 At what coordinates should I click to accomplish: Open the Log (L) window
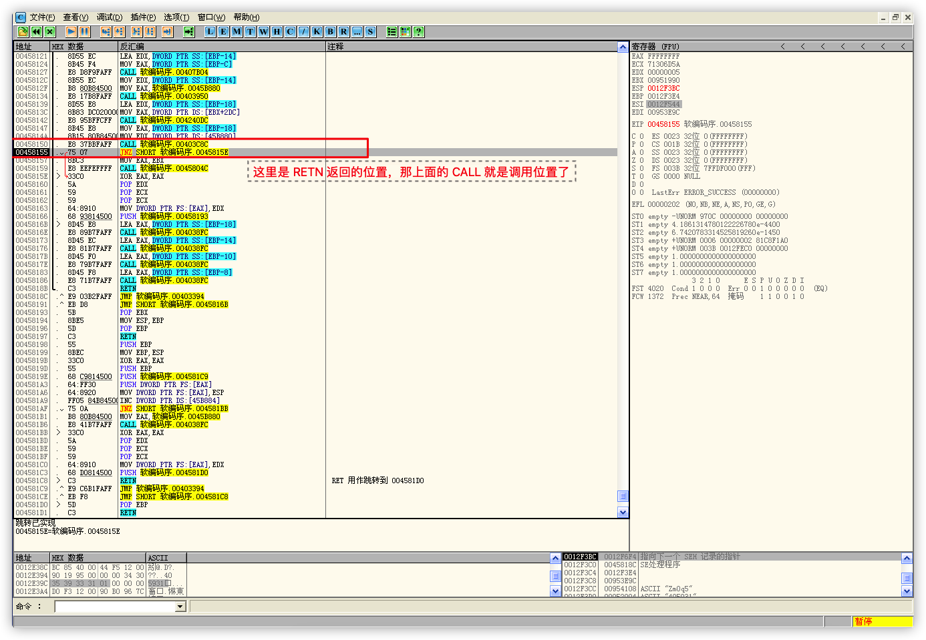pyautogui.click(x=210, y=31)
